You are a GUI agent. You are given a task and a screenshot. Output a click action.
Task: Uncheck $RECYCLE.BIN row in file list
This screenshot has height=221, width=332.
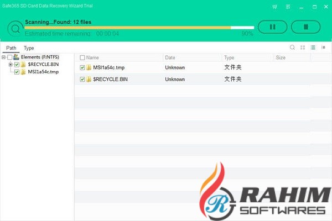(x=82, y=80)
